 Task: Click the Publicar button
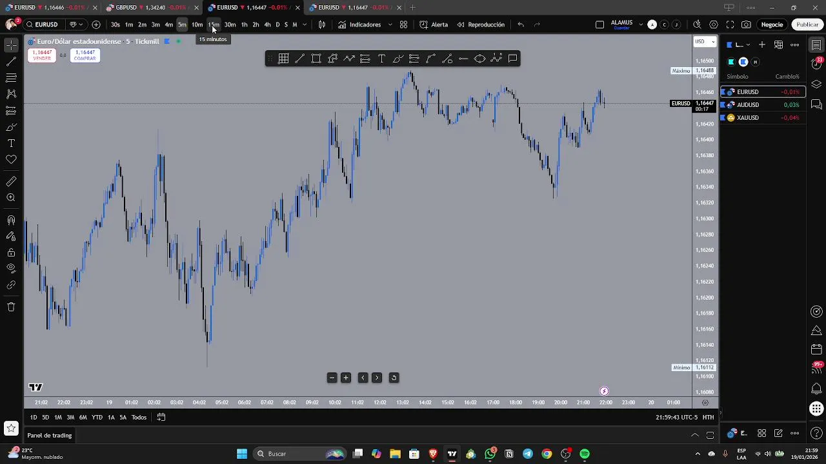point(807,24)
